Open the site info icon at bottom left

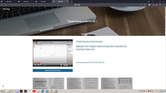3,86
